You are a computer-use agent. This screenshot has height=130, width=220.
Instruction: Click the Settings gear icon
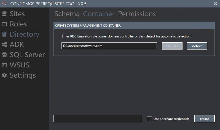coord(4,75)
